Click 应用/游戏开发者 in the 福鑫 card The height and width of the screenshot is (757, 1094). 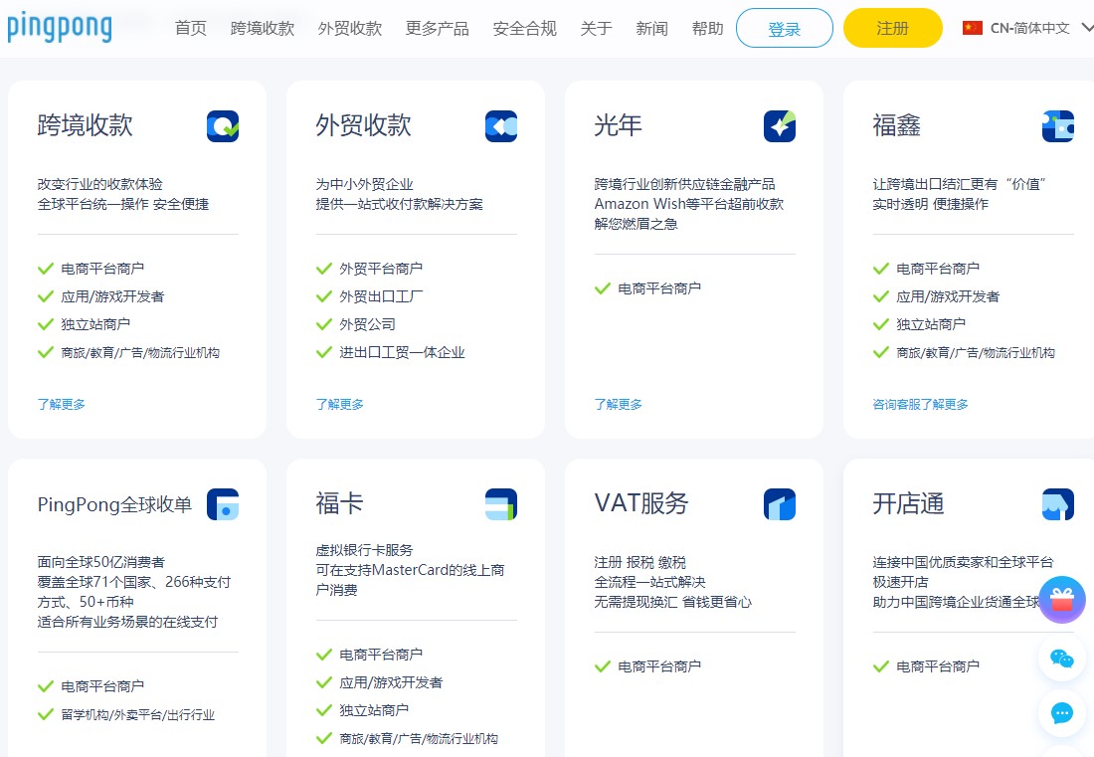pos(948,296)
